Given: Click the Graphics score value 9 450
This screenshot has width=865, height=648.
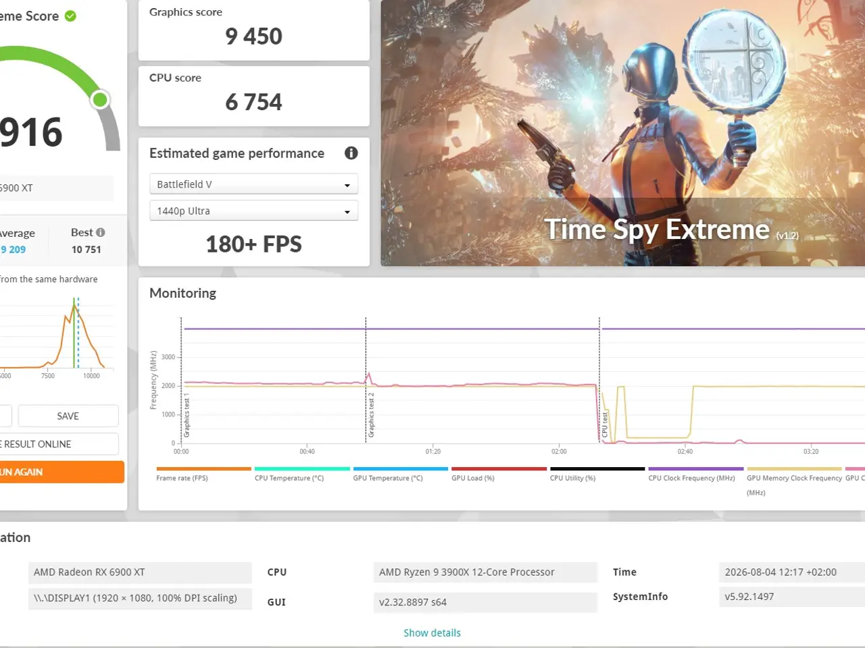Looking at the screenshot, I should coord(253,36).
